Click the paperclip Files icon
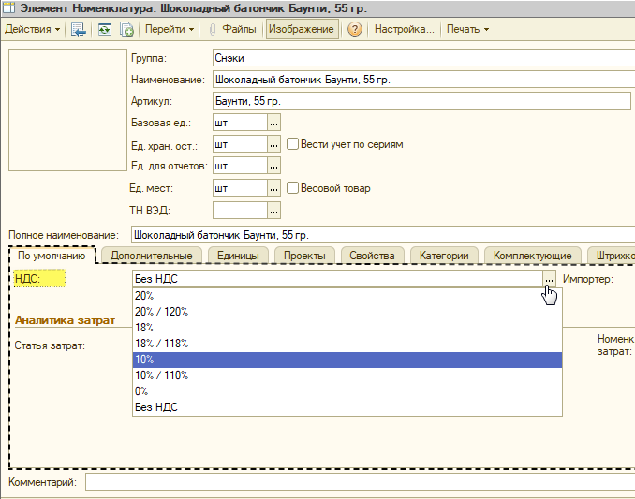635x499 pixels. pyautogui.click(x=213, y=30)
